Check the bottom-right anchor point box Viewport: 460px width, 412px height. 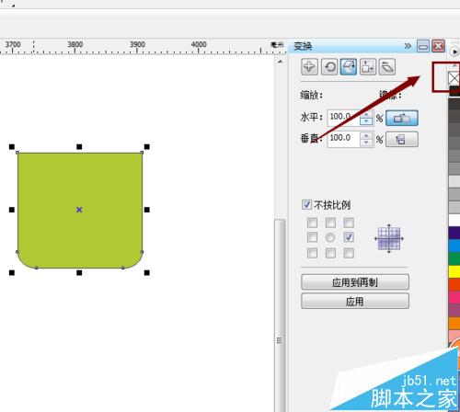pyautogui.click(x=349, y=253)
